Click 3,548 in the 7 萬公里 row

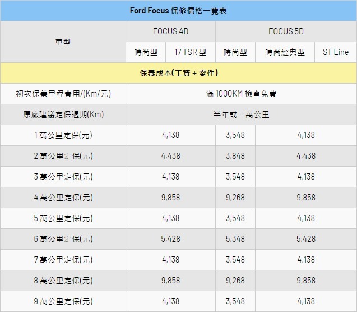click(235, 260)
